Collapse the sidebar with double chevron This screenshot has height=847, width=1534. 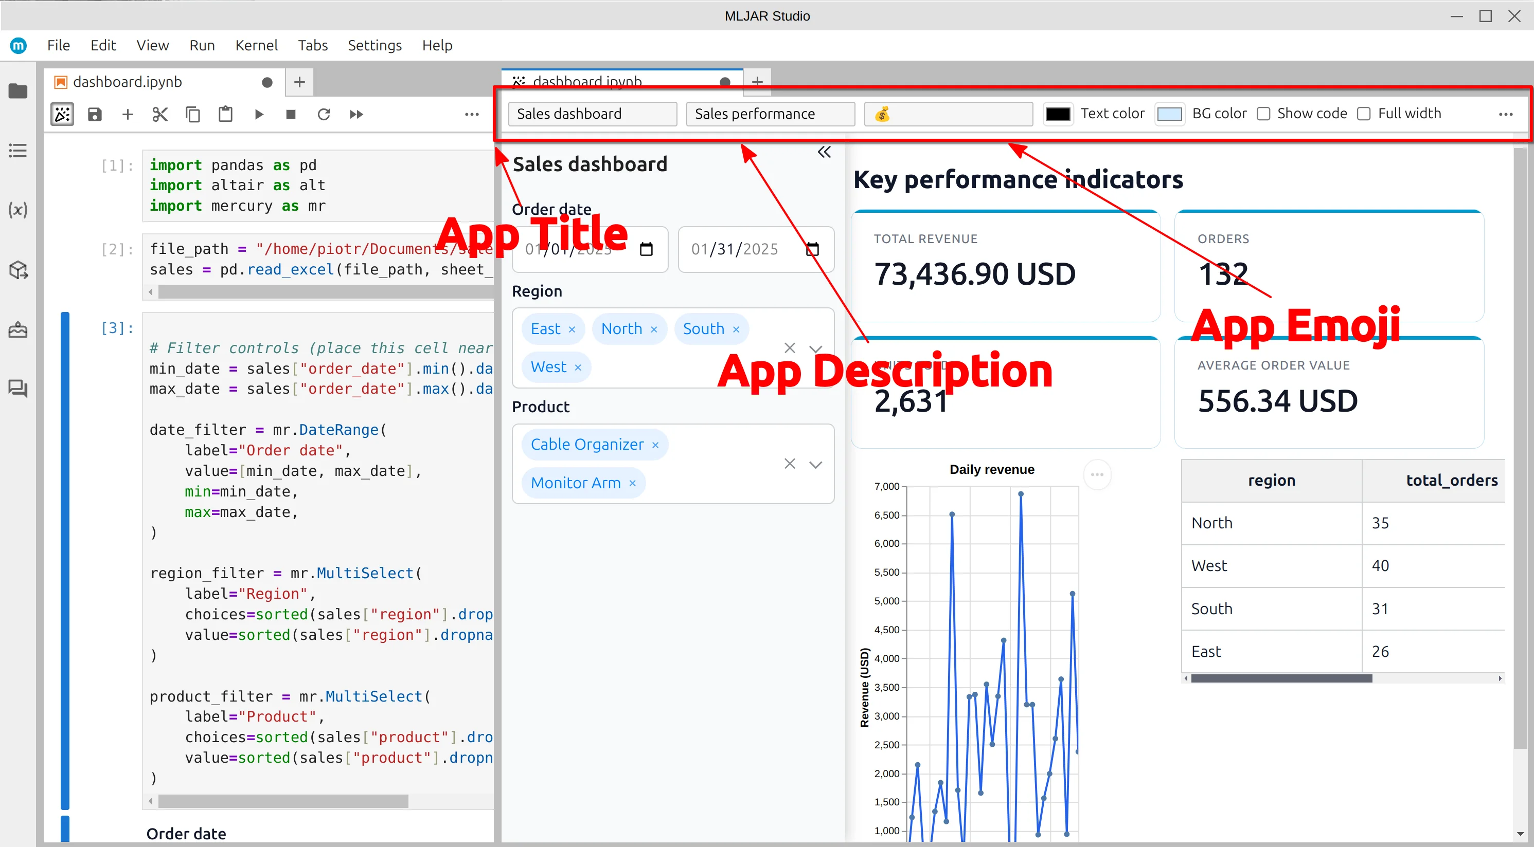click(x=824, y=152)
